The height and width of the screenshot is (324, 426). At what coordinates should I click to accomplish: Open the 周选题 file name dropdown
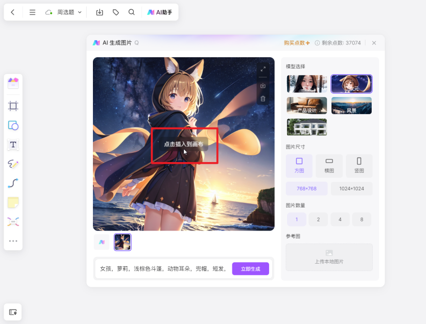tap(69, 12)
